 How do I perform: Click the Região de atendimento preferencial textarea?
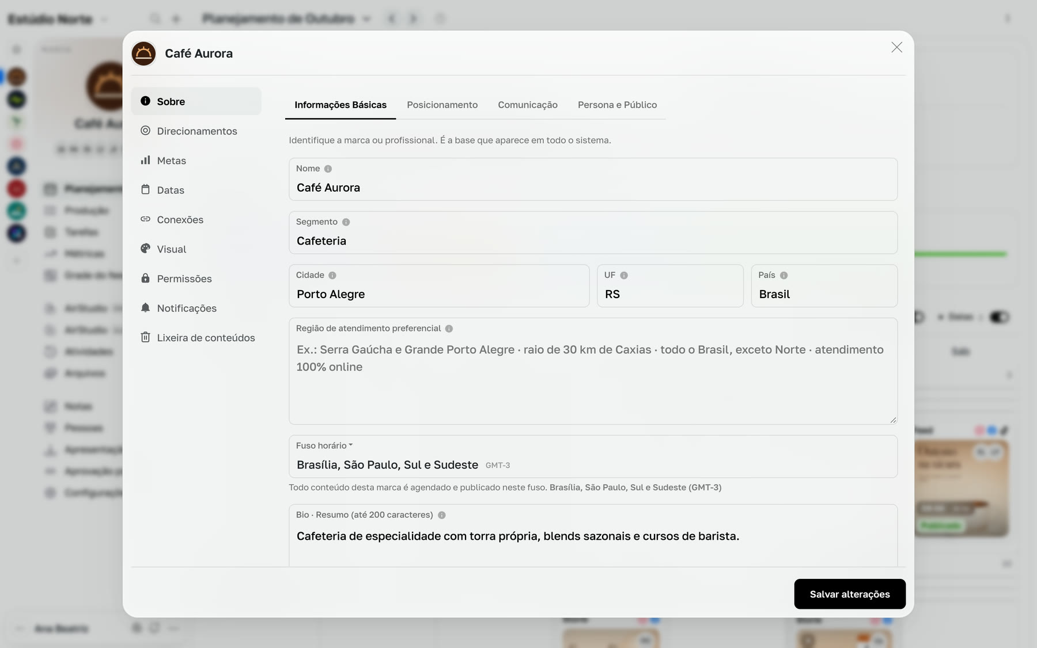coord(593,371)
